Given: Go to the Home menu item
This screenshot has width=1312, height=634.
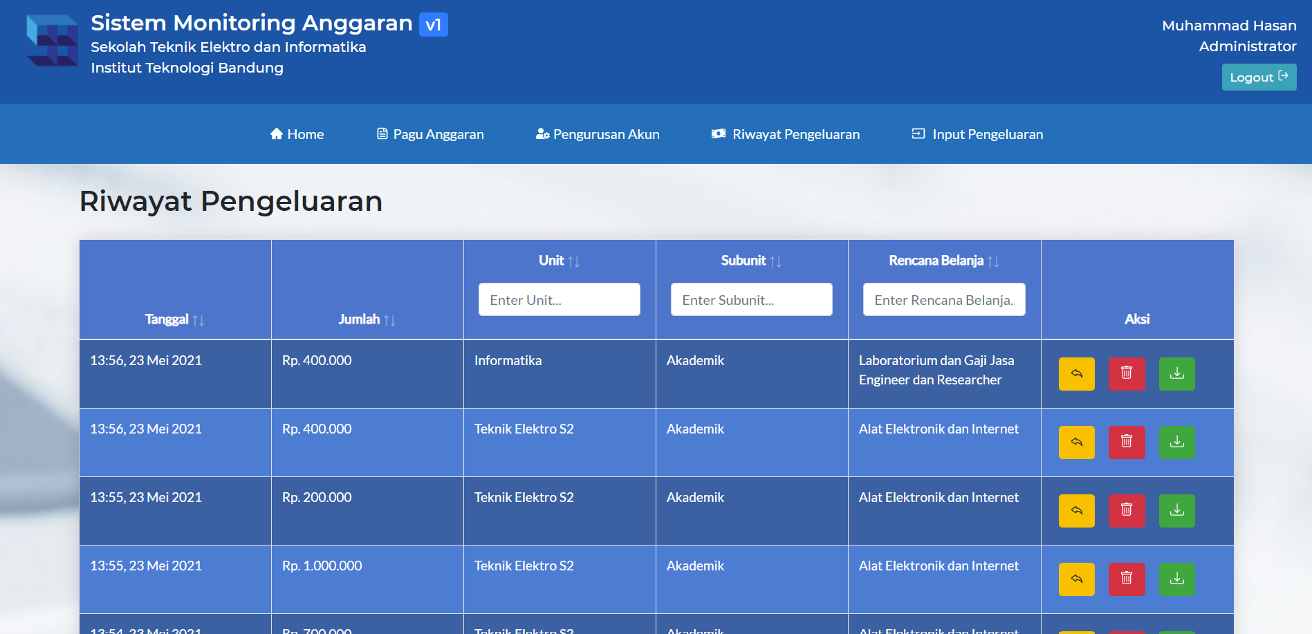Looking at the screenshot, I should (297, 134).
